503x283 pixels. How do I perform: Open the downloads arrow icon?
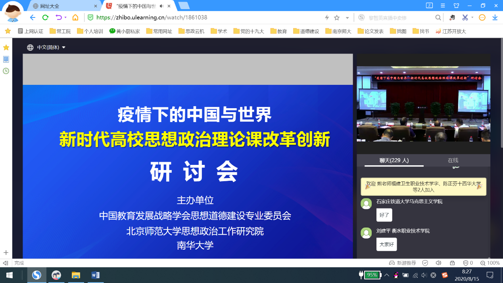pyautogui.click(x=495, y=17)
